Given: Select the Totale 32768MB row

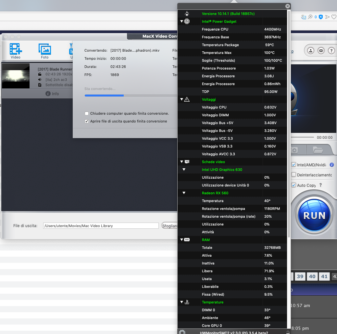Looking at the screenshot, I should tap(232, 248).
